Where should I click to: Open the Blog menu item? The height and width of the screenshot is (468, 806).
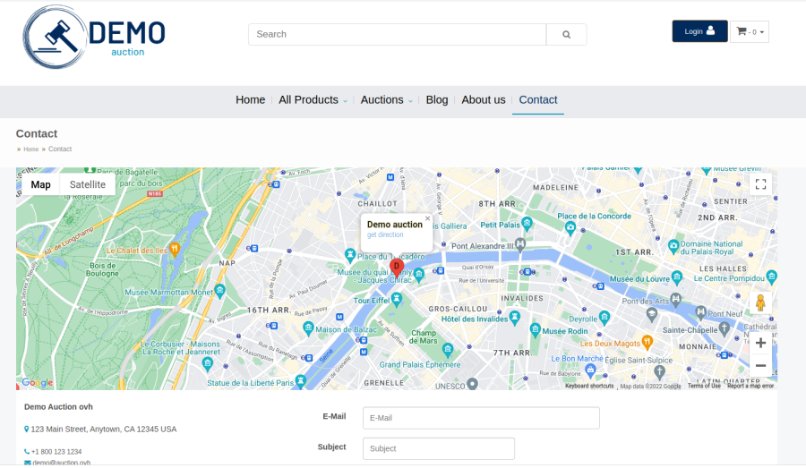[437, 99]
